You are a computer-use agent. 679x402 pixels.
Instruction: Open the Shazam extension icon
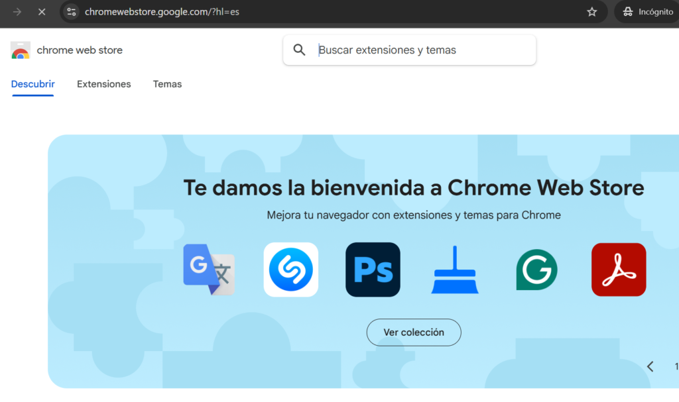tap(291, 270)
